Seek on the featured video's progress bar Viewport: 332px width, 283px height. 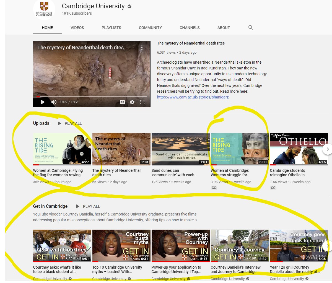point(92,97)
